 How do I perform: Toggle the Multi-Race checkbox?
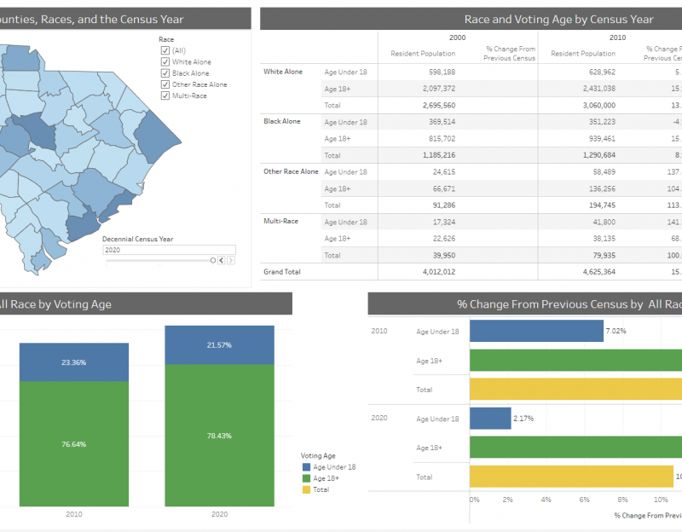165,95
